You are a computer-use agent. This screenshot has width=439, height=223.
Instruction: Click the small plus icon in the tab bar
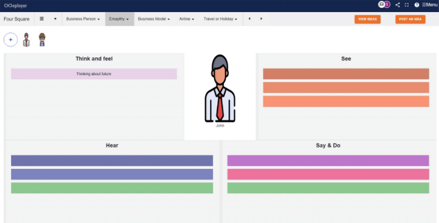pos(55,19)
